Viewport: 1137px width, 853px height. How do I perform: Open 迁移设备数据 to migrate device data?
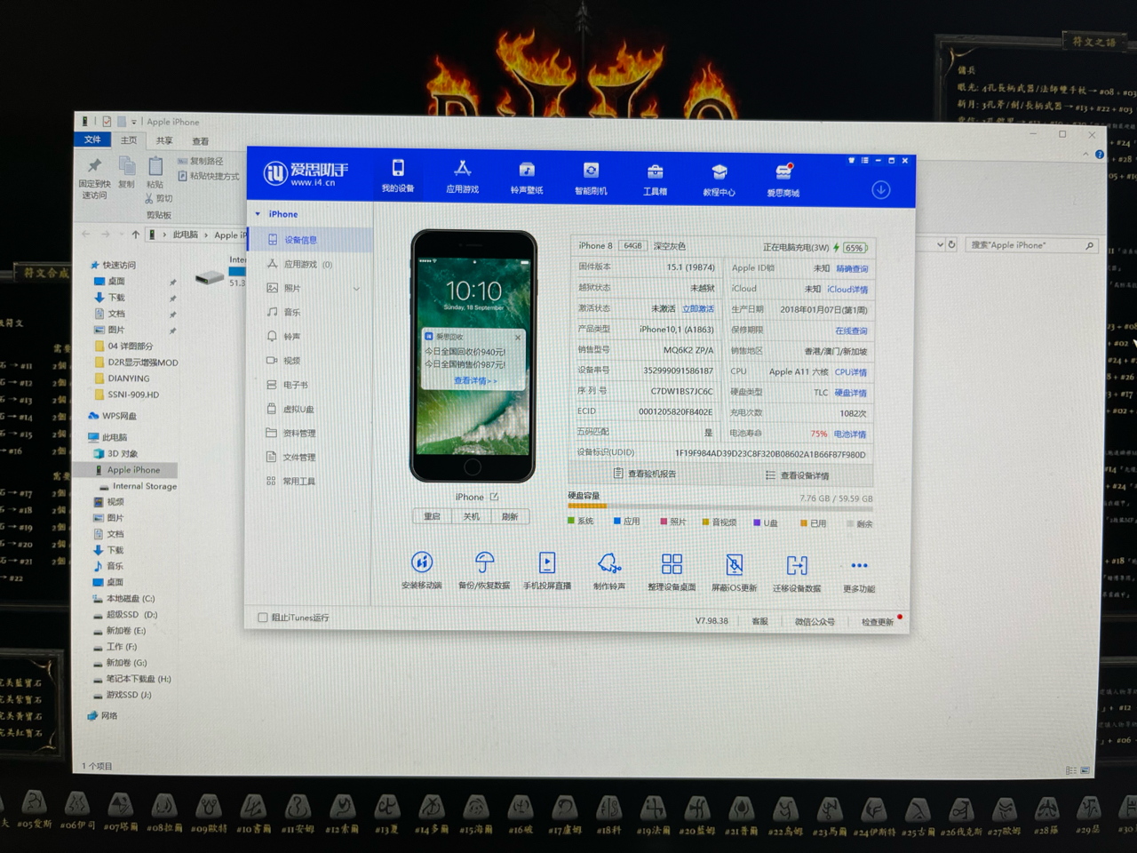796,571
